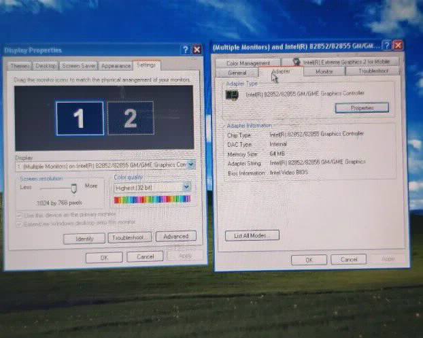Click OK in the adapter properties dialog
Image resolution: width=423 pixels, height=338 pixels.
point(309,260)
